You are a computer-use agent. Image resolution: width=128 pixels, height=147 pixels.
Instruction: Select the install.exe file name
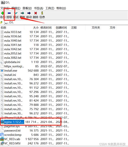tap(11, 71)
